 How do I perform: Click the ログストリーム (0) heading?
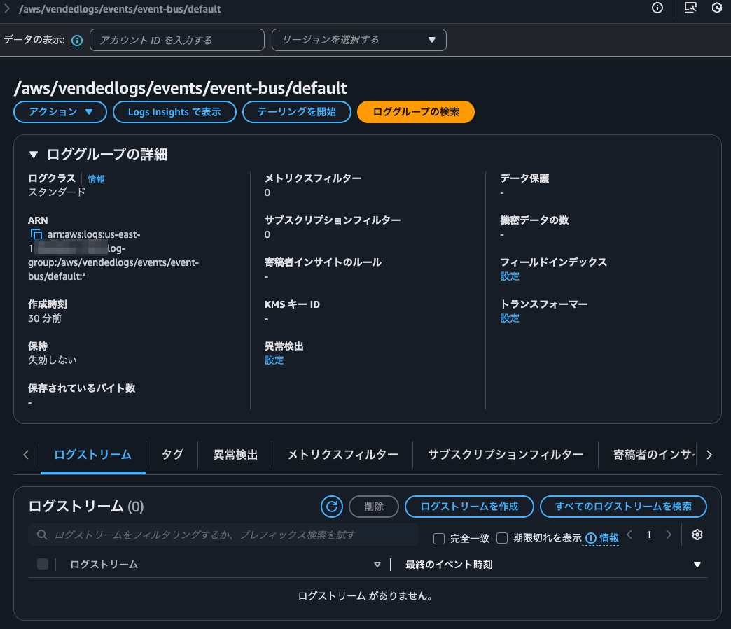pyautogui.click(x=86, y=507)
